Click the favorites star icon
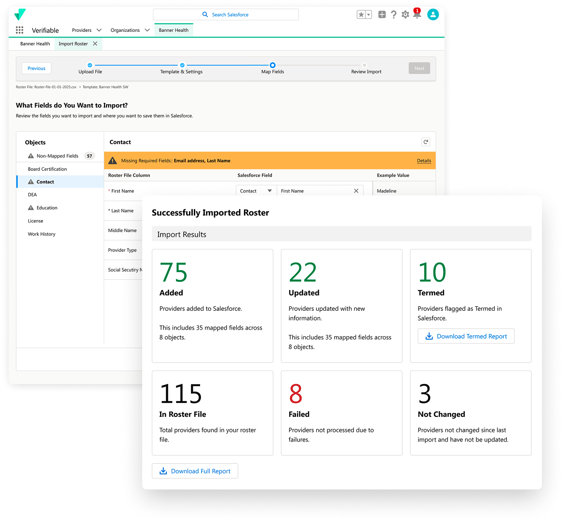Image resolution: width=566 pixels, height=524 pixels. (x=361, y=14)
